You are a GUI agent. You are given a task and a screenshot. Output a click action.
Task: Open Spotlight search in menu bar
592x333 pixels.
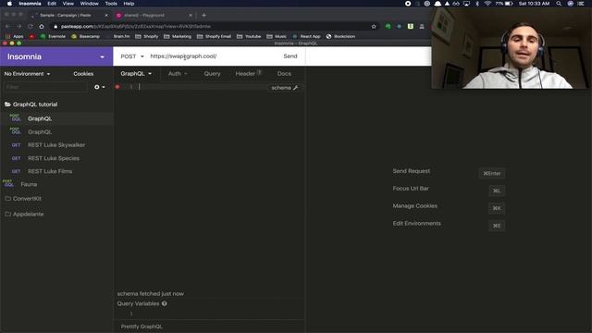(559, 4)
